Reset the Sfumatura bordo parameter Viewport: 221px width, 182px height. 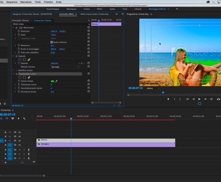click(x=88, y=91)
